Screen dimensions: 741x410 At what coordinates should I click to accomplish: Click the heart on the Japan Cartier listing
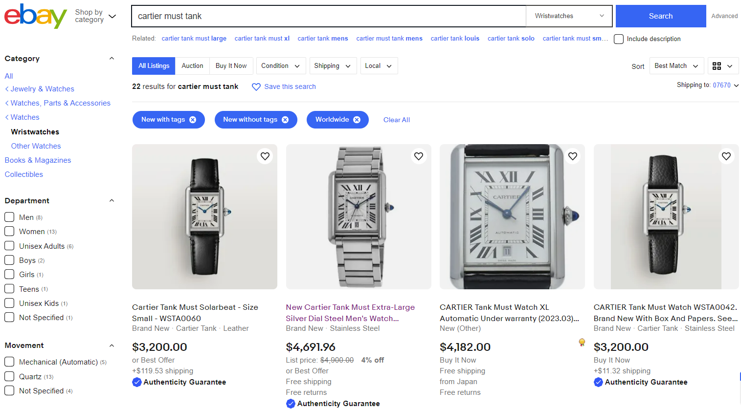(x=572, y=156)
